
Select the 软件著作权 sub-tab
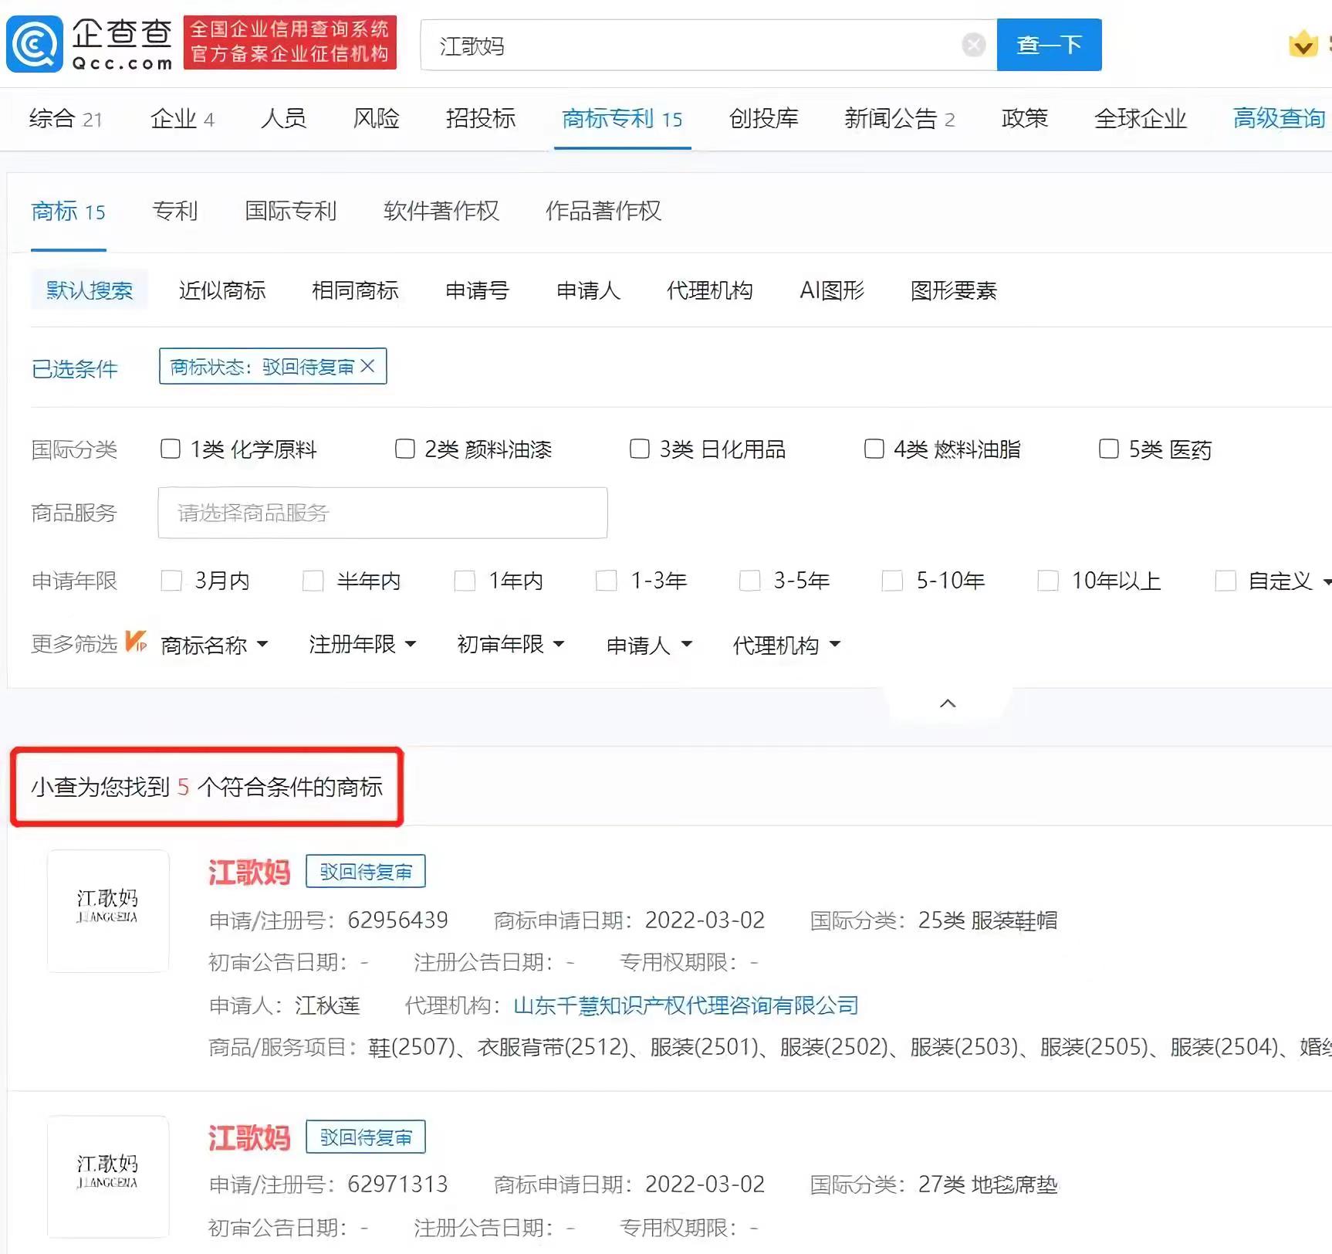click(x=441, y=211)
